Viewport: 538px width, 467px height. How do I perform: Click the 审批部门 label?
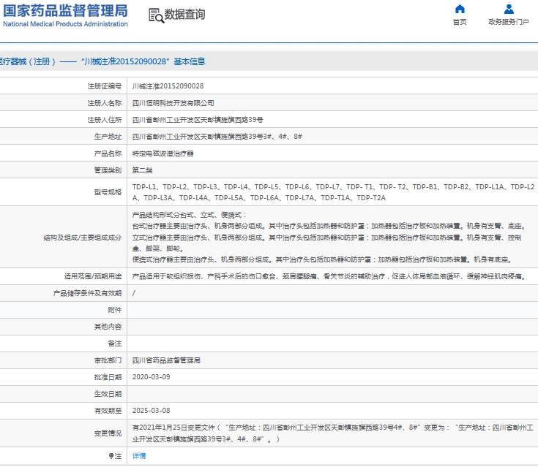tap(108, 360)
